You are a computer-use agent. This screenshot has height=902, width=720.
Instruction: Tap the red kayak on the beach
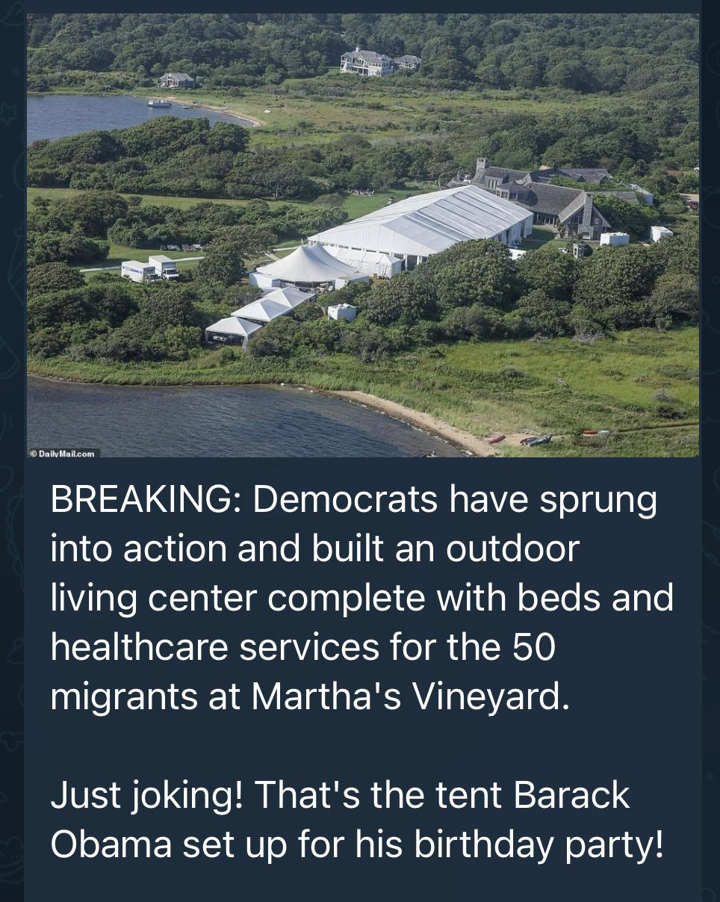(497, 439)
